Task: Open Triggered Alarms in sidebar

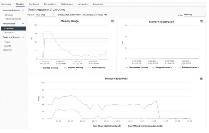Action: tap(13, 19)
